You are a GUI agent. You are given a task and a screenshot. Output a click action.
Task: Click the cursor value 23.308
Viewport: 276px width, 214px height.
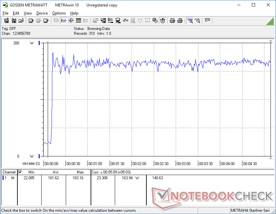click(102, 178)
